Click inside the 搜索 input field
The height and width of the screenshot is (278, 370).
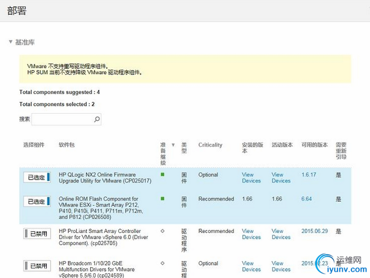pyautogui.click(x=67, y=119)
